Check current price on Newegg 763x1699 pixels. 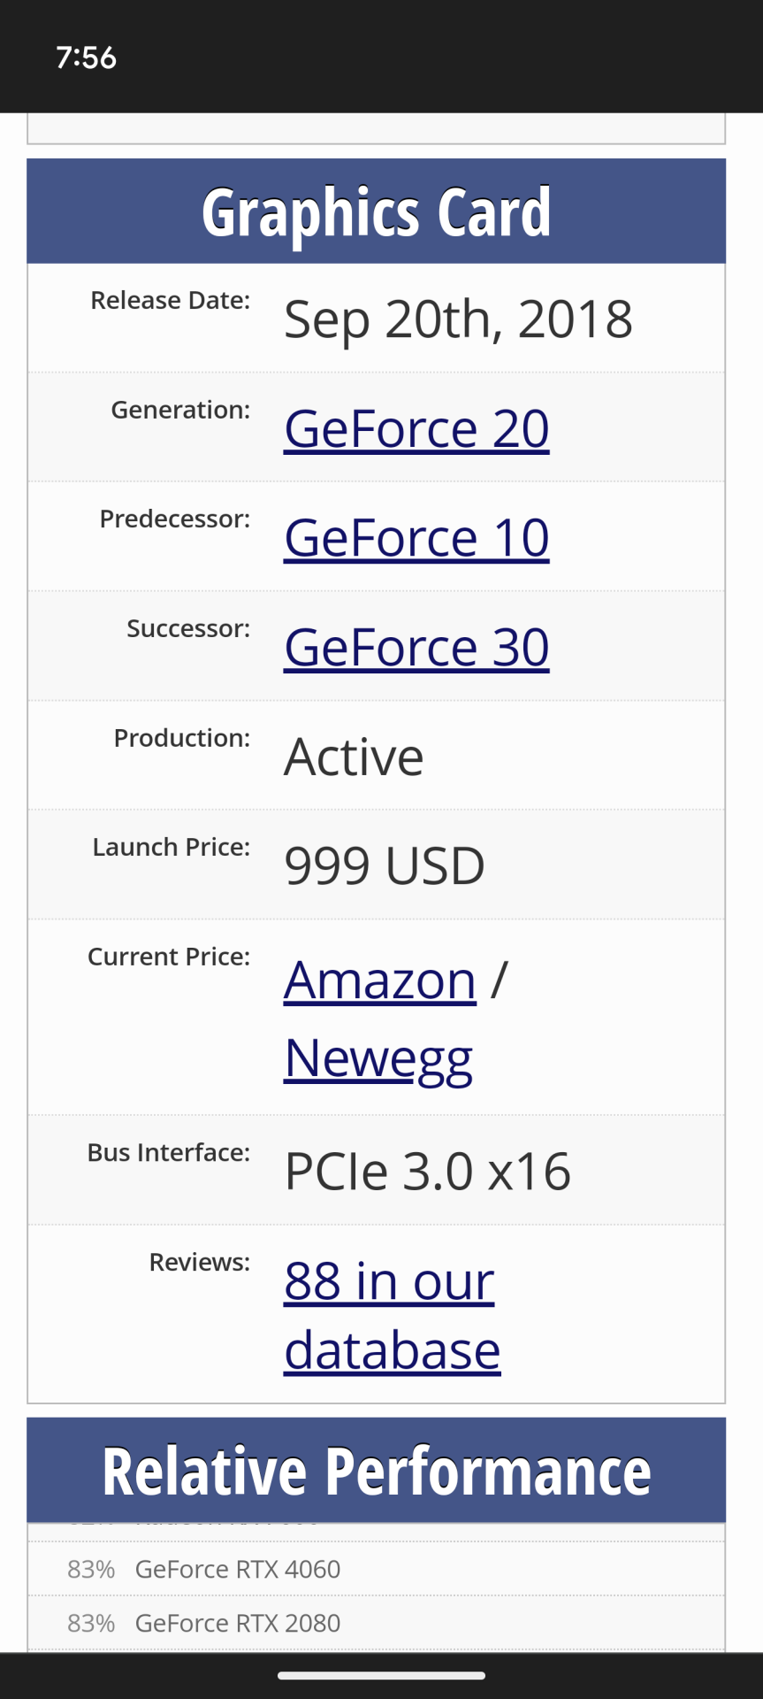pos(378,1058)
